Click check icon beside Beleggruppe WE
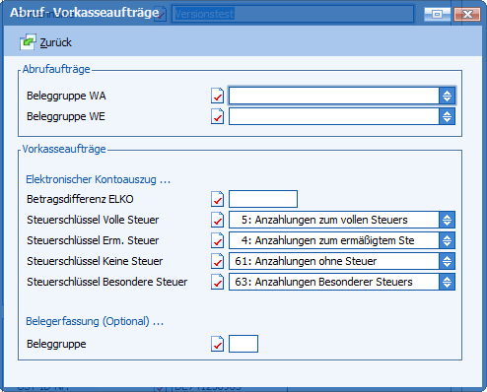487x392 pixels. (217, 116)
